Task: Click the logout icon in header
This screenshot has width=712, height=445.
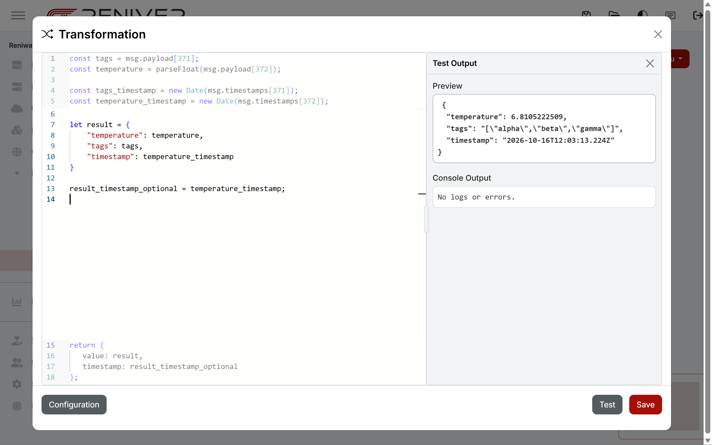Action: [x=698, y=15]
